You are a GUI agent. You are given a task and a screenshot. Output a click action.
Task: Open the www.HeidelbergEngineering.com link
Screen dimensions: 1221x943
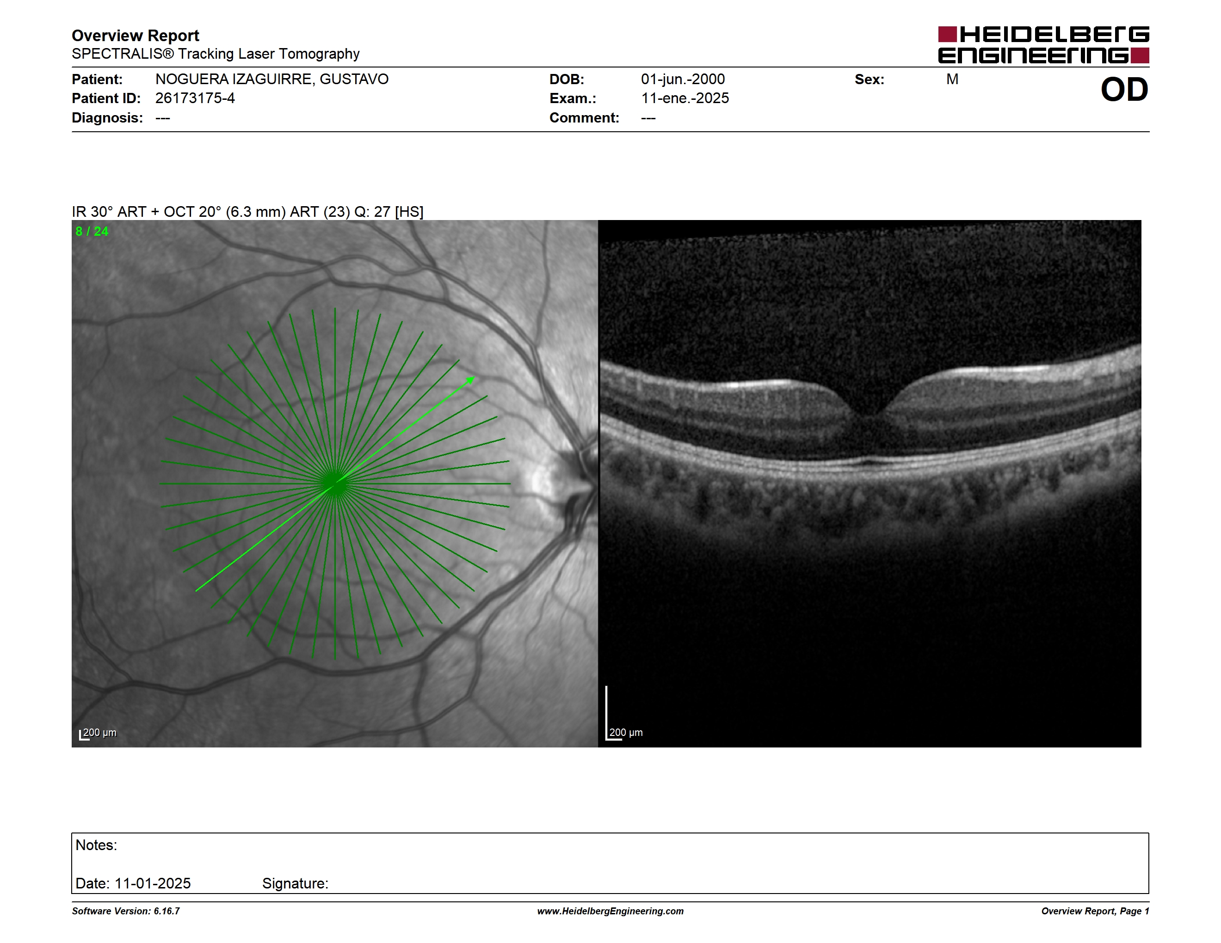click(610, 911)
